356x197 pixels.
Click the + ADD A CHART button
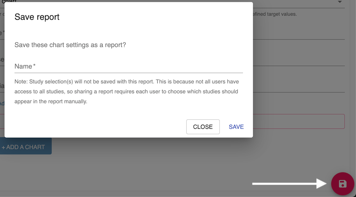25,147
